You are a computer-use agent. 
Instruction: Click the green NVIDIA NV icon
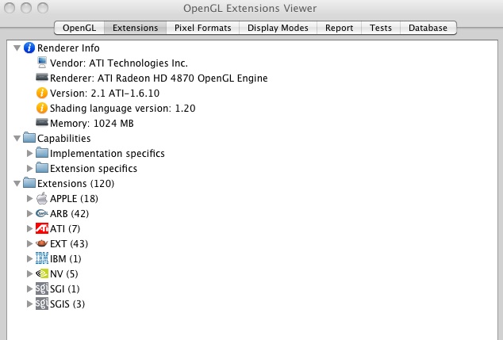tap(42, 273)
